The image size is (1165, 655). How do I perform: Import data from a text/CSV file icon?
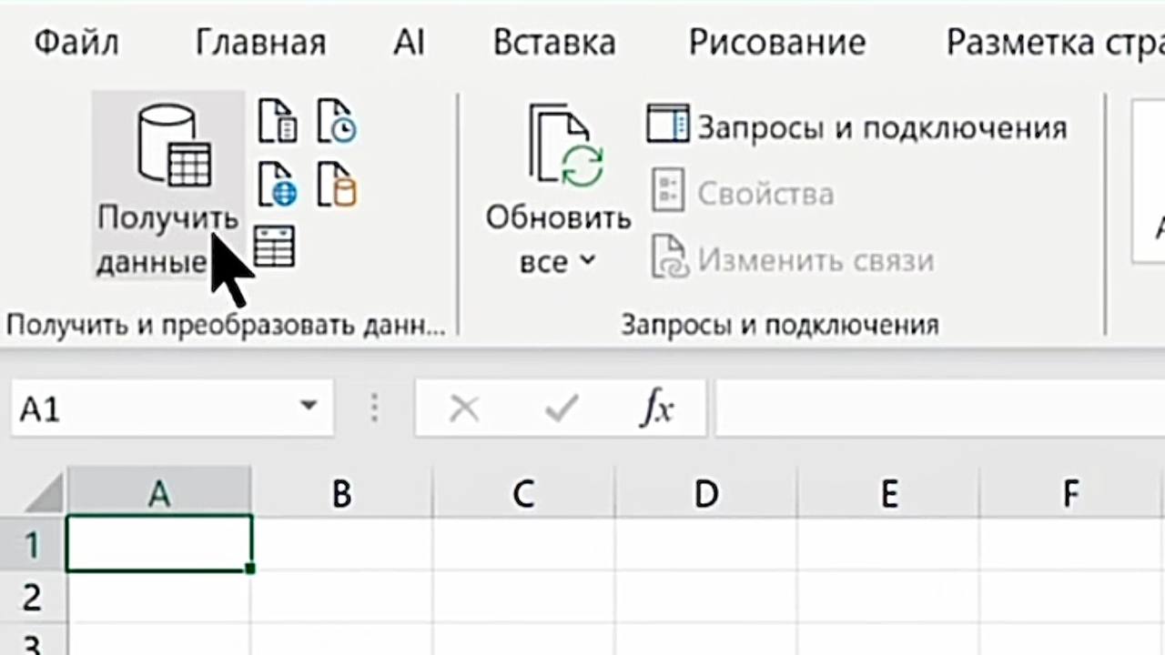pyautogui.click(x=278, y=122)
